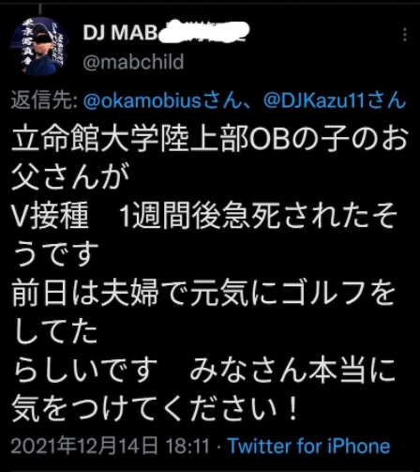Click the white redacted part of the display name
The image size is (420, 472).
(203, 32)
